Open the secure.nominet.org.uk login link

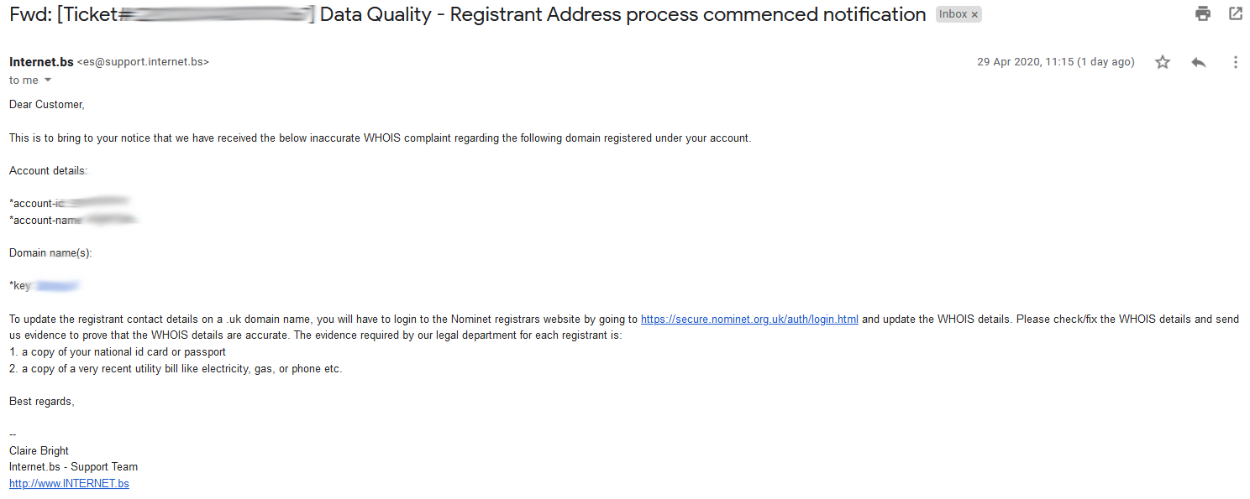pyautogui.click(x=749, y=320)
